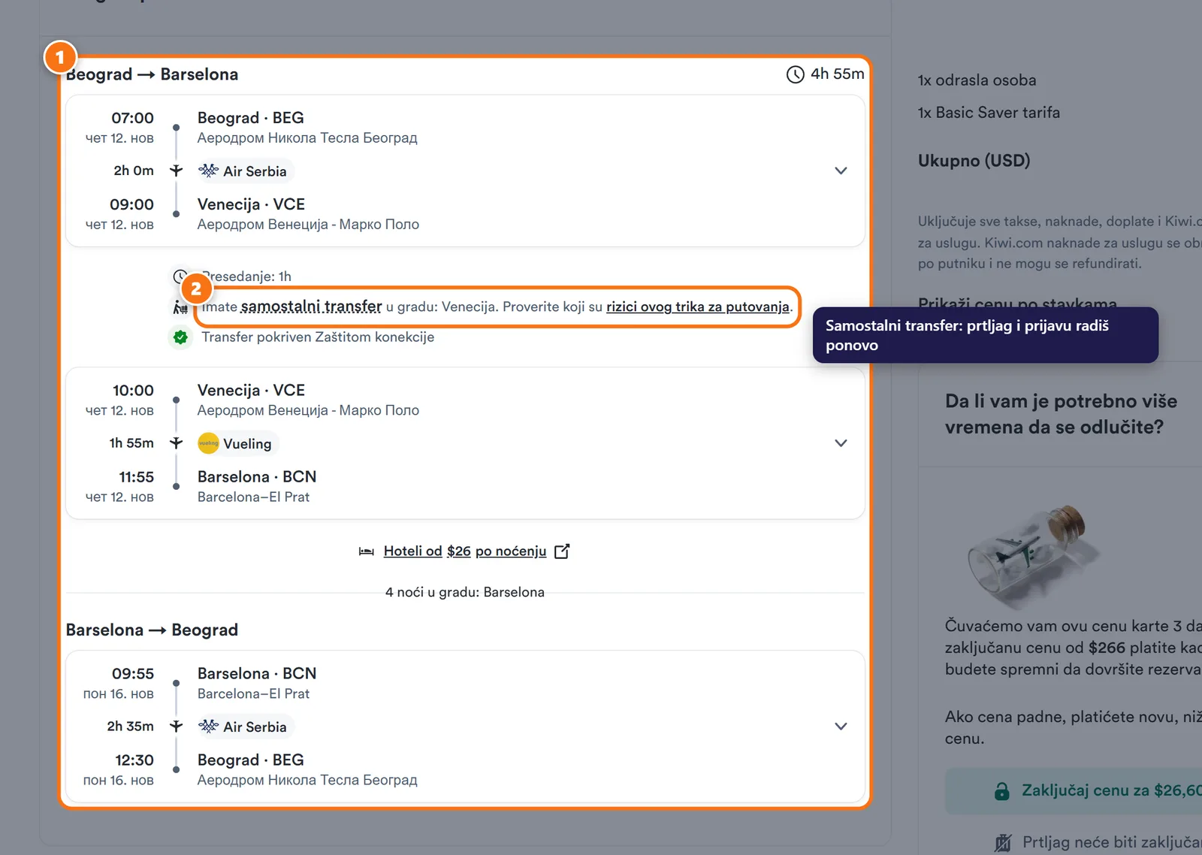Expand Air Serbia Beograd–Venecija flight details

(x=841, y=171)
